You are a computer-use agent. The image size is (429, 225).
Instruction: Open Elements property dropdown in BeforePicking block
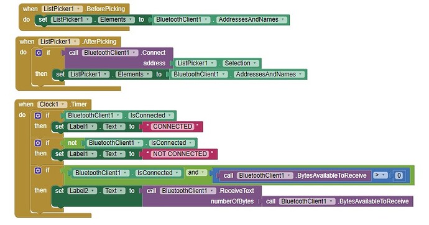pyautogui.click(x=116, y=20)
